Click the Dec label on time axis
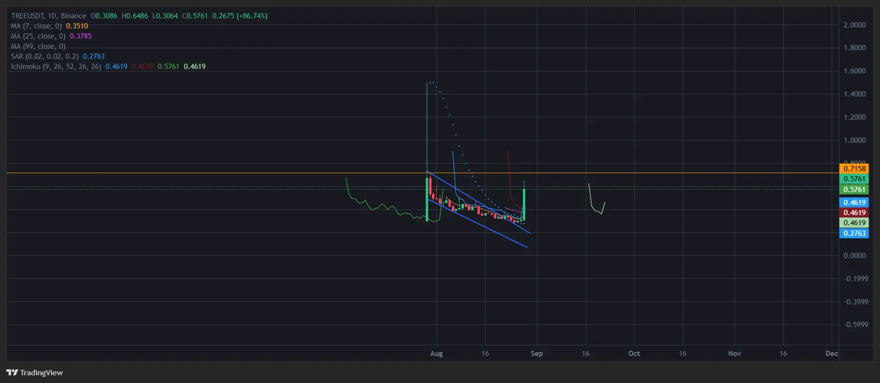Viewport: 880px width, 383px height. pos(832,354)
